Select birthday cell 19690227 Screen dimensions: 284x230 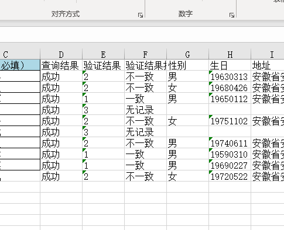coord(230,165)
